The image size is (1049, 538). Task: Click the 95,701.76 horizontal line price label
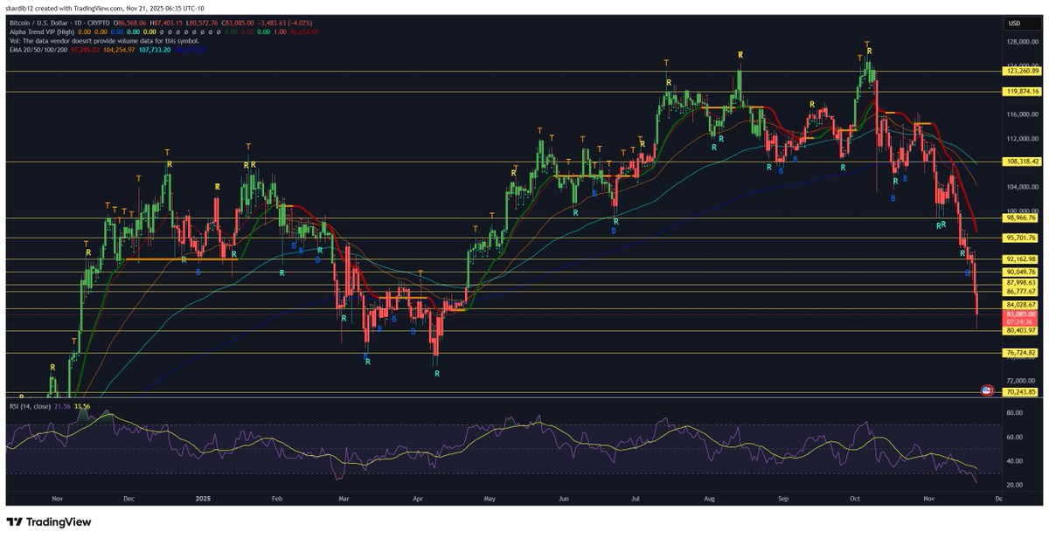click(1021, 238)
